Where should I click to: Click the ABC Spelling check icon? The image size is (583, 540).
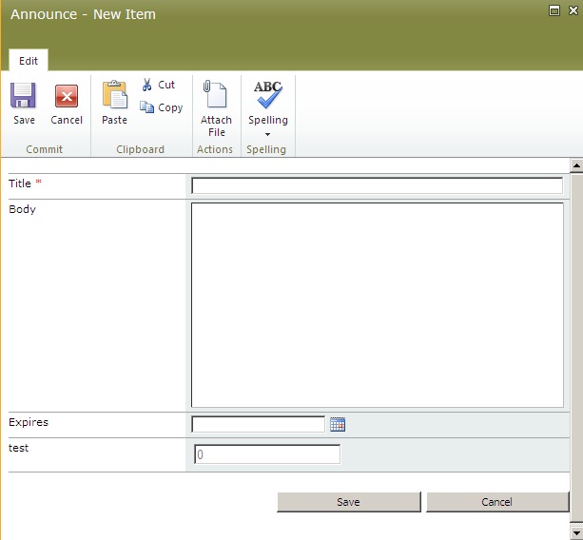click(267, 94)
